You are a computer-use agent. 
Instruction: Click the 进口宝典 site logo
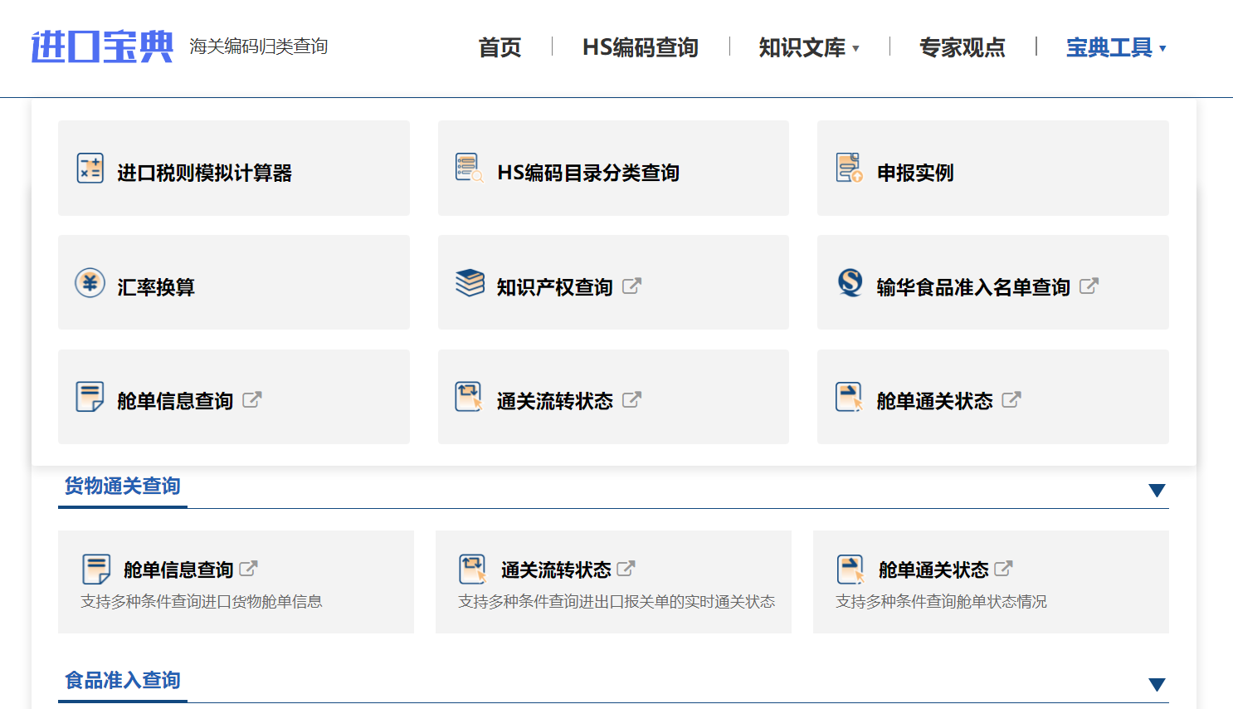coord(100,46)
